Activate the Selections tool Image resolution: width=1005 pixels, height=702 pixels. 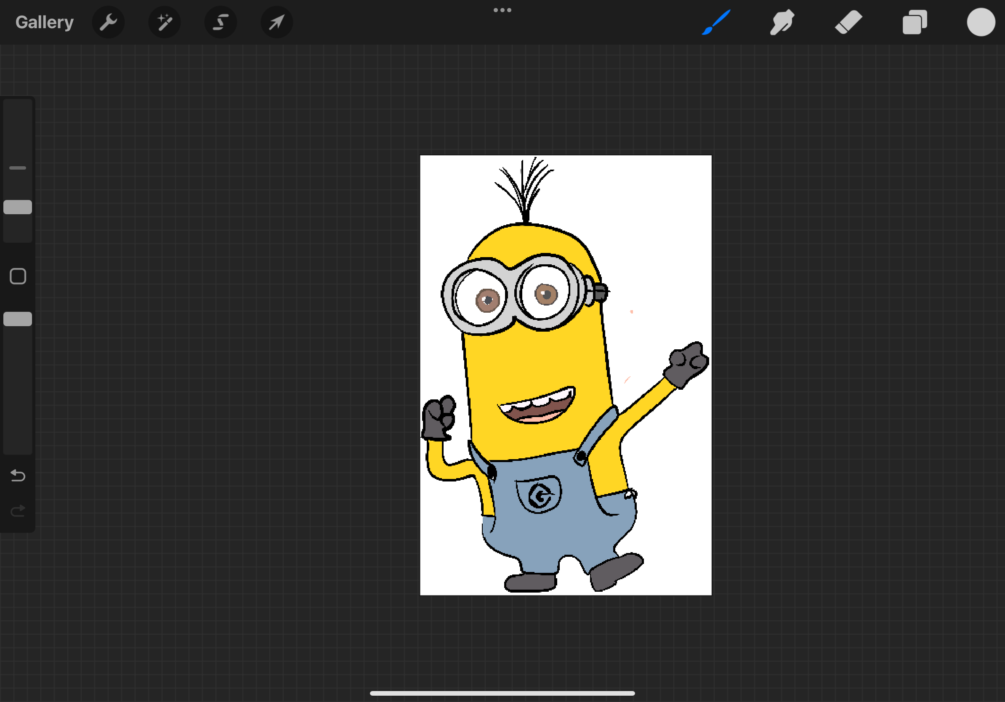point(221,22)
